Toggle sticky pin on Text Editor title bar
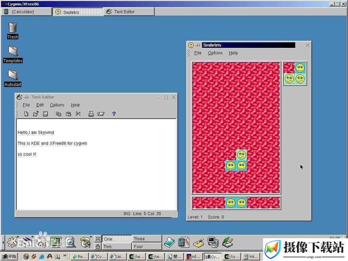Screen dimensions: 348x261 tap(26, 97)
